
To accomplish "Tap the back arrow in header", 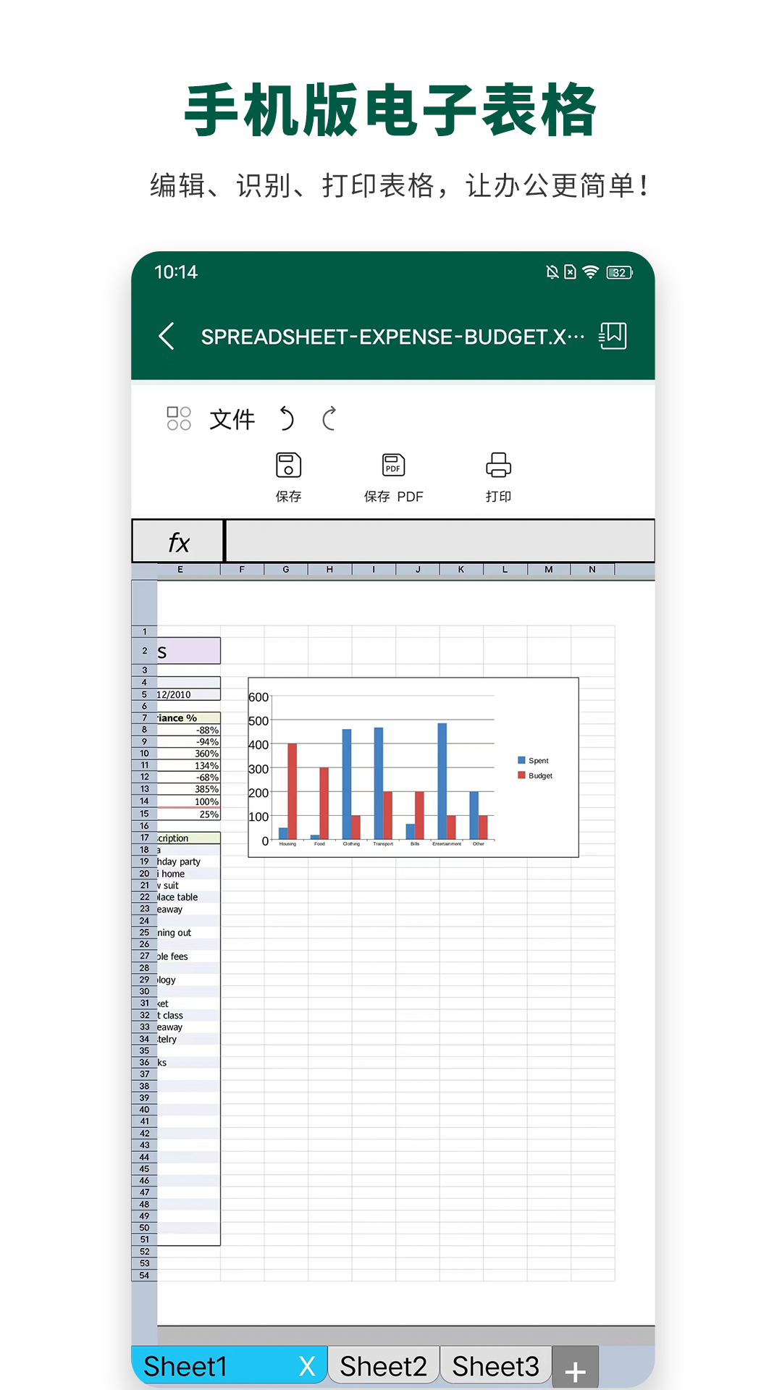I will (x=167, y=336).
